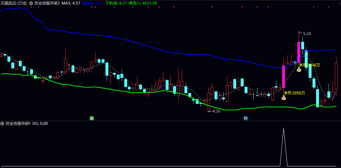This screenshot has width=341, height=168.
Task: Click the XG: 0.00 value label
Action: point(40,124)
